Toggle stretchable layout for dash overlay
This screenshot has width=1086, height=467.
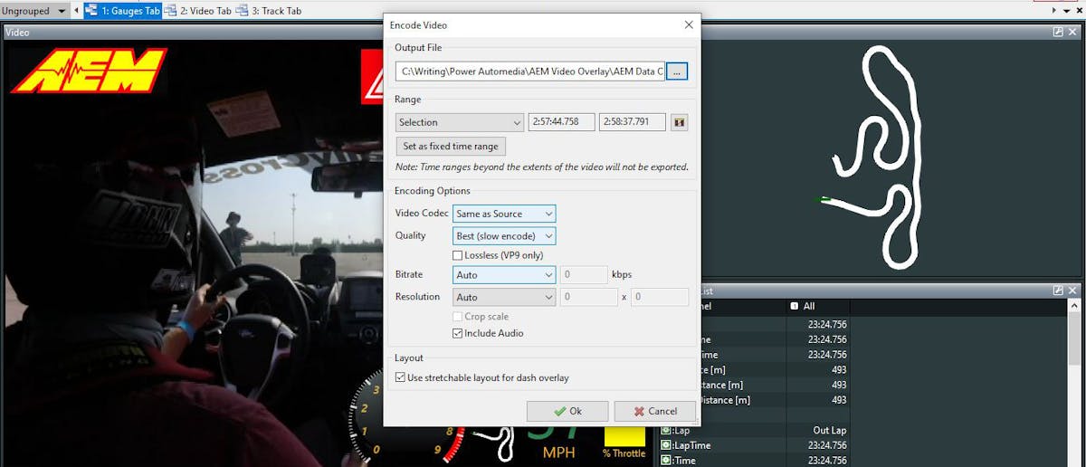click(x=401, y=377)
